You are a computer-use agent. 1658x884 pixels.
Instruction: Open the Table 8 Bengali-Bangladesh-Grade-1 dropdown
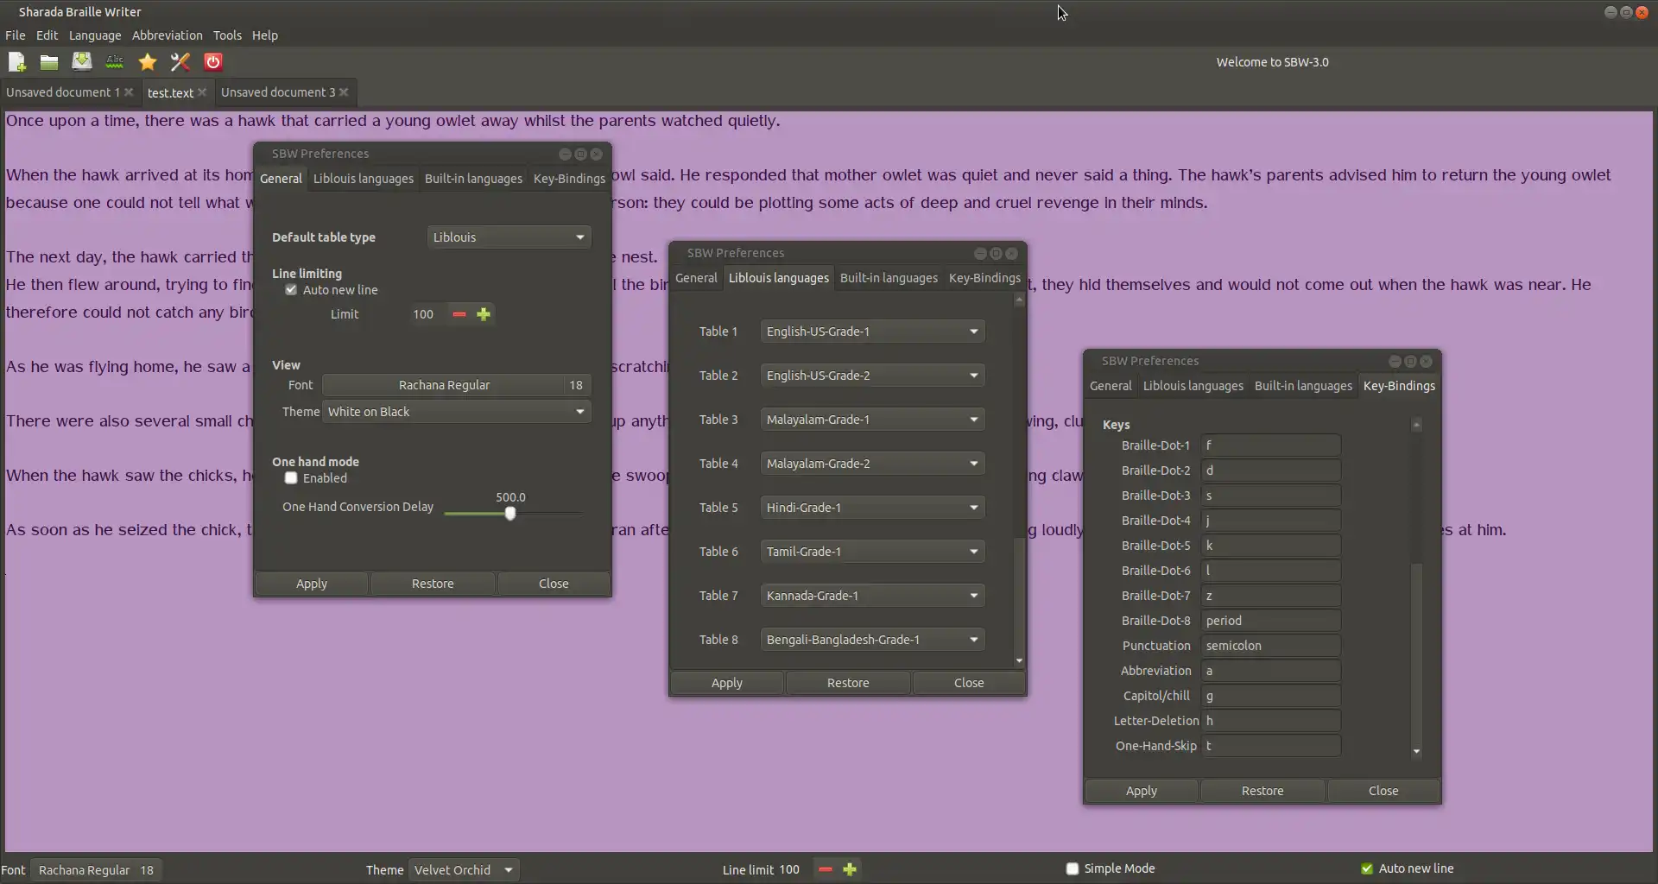click(x=872, y=640)
